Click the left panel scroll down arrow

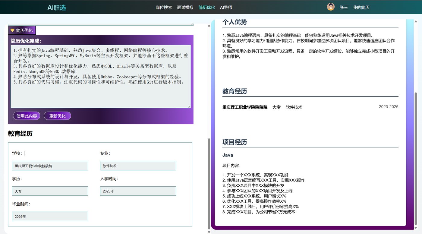pyautogui.click(x=209, y=232)
